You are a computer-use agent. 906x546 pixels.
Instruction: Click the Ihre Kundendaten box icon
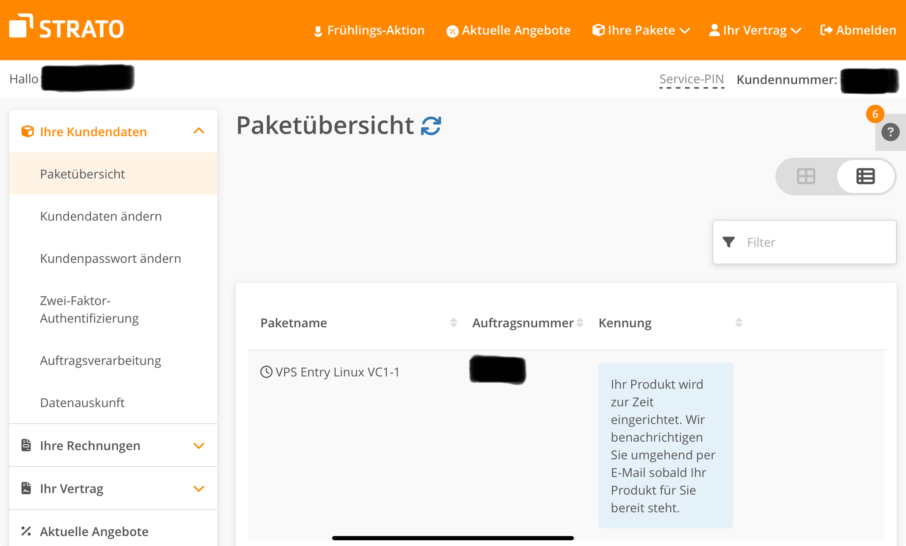point(27,131)
